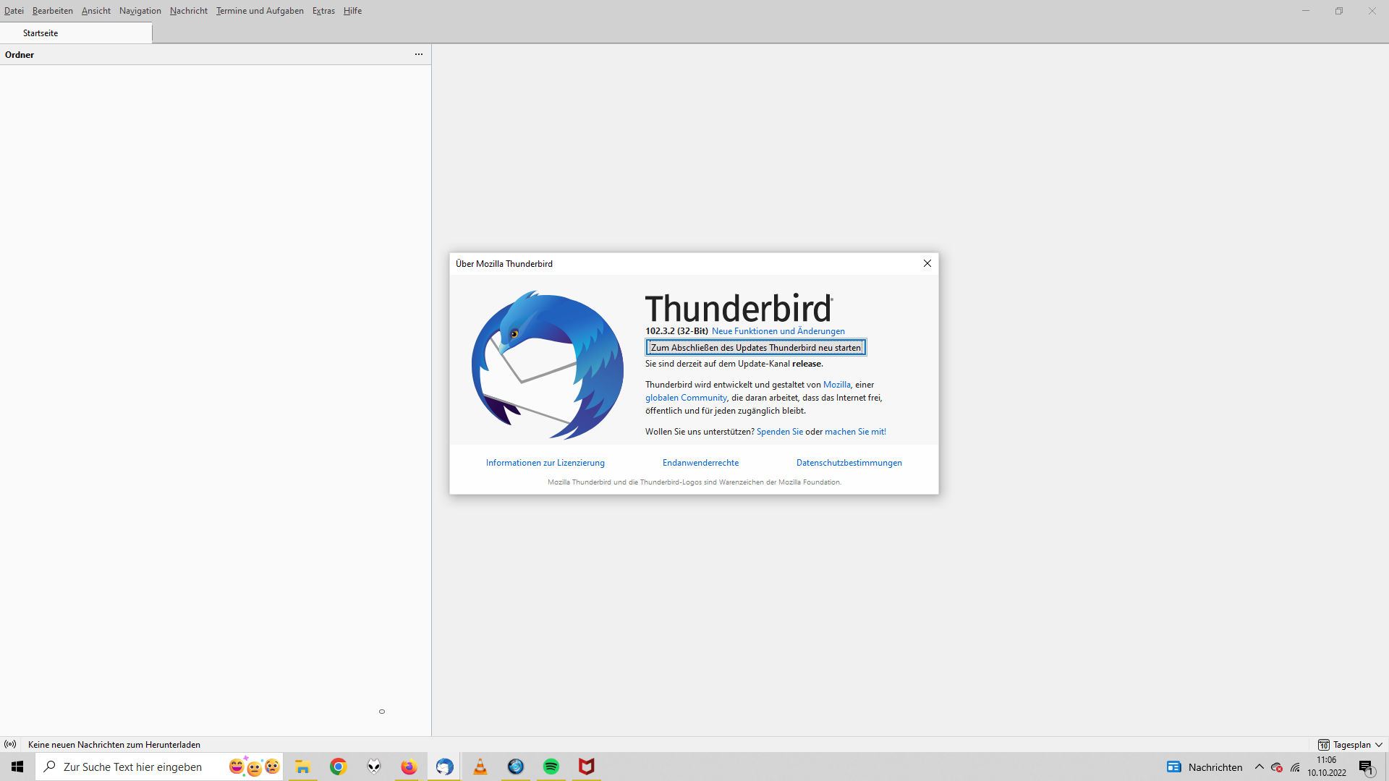Open McAfee from the taskbar
This screenshot has height=781, width=1389.
(x=587, y=767)
